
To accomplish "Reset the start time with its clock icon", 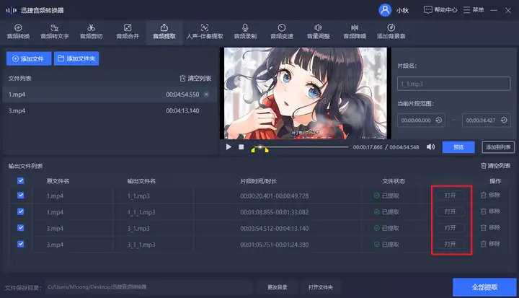I will (438, 120).
